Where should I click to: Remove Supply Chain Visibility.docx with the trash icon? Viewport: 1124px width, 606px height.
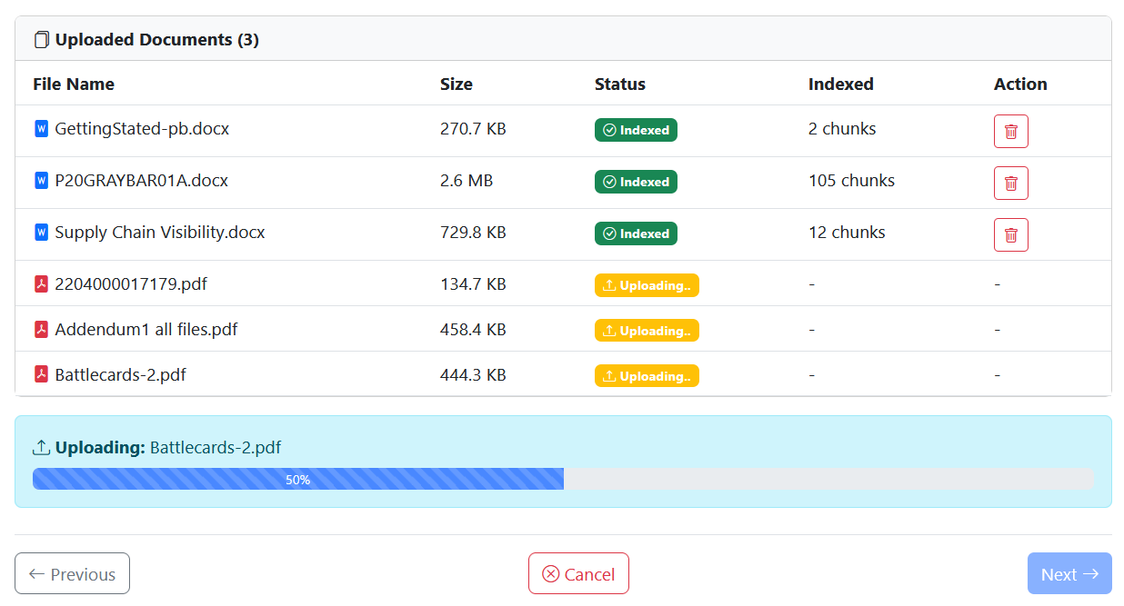click(1010, 234)
